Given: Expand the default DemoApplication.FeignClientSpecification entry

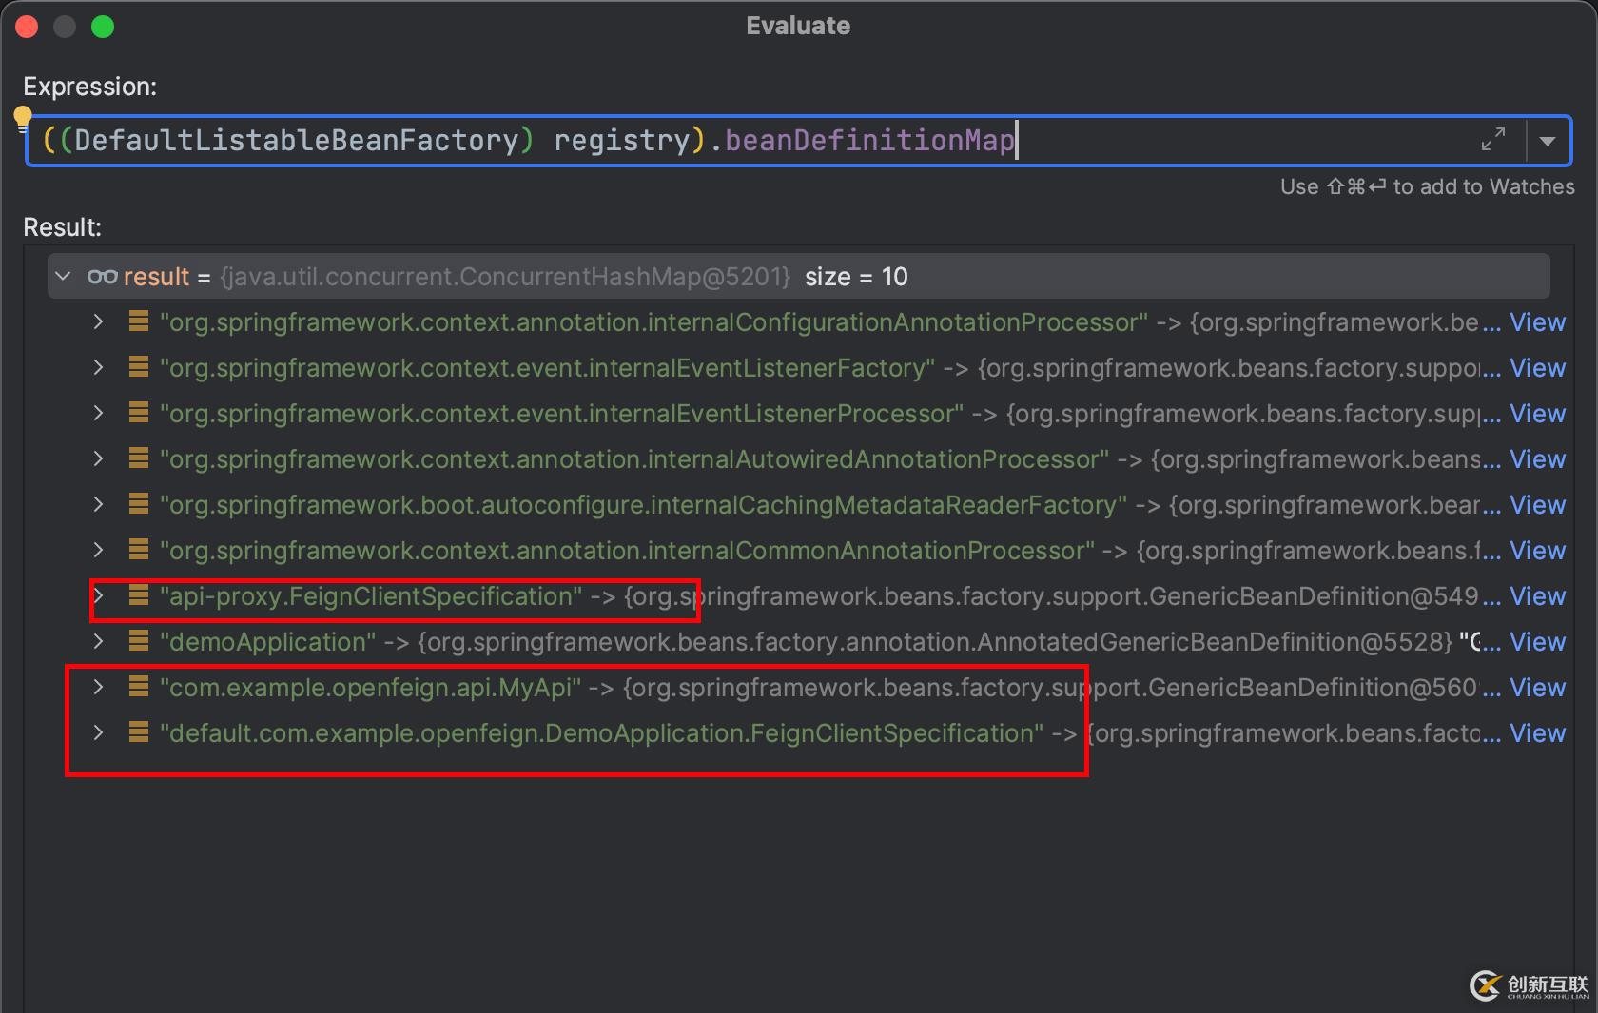Looking at the screenshot, I should (98, 733).
